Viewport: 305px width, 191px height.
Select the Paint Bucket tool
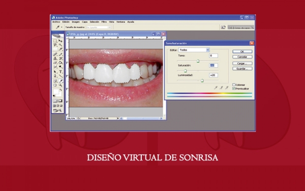coord(60,63)
